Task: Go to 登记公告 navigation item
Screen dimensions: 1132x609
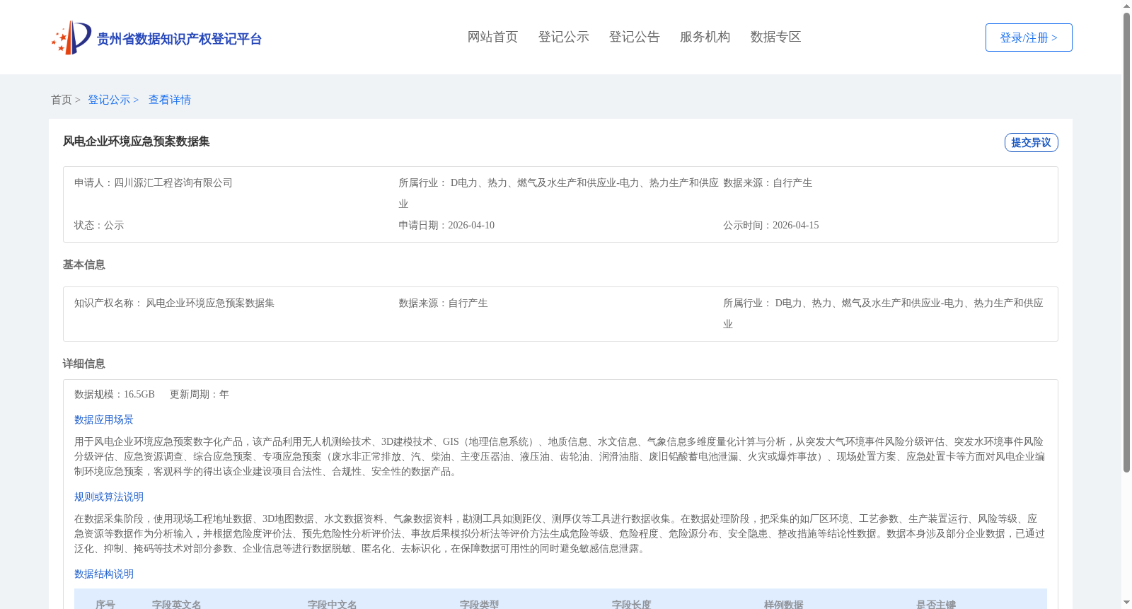Action: [x=634, y=37]
